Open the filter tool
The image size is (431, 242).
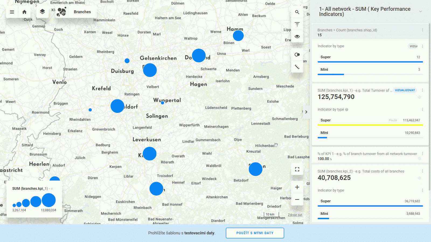[297, 24]
